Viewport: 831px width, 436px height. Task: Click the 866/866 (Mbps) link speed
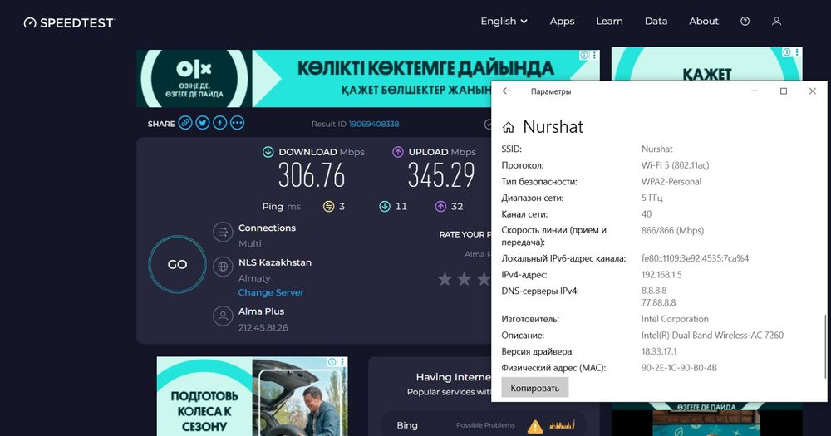[x=672, y=230]
